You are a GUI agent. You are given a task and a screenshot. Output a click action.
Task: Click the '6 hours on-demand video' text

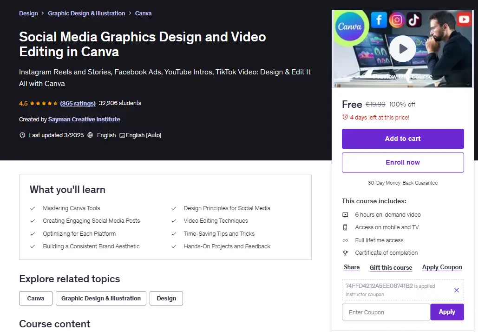[388, 215]
